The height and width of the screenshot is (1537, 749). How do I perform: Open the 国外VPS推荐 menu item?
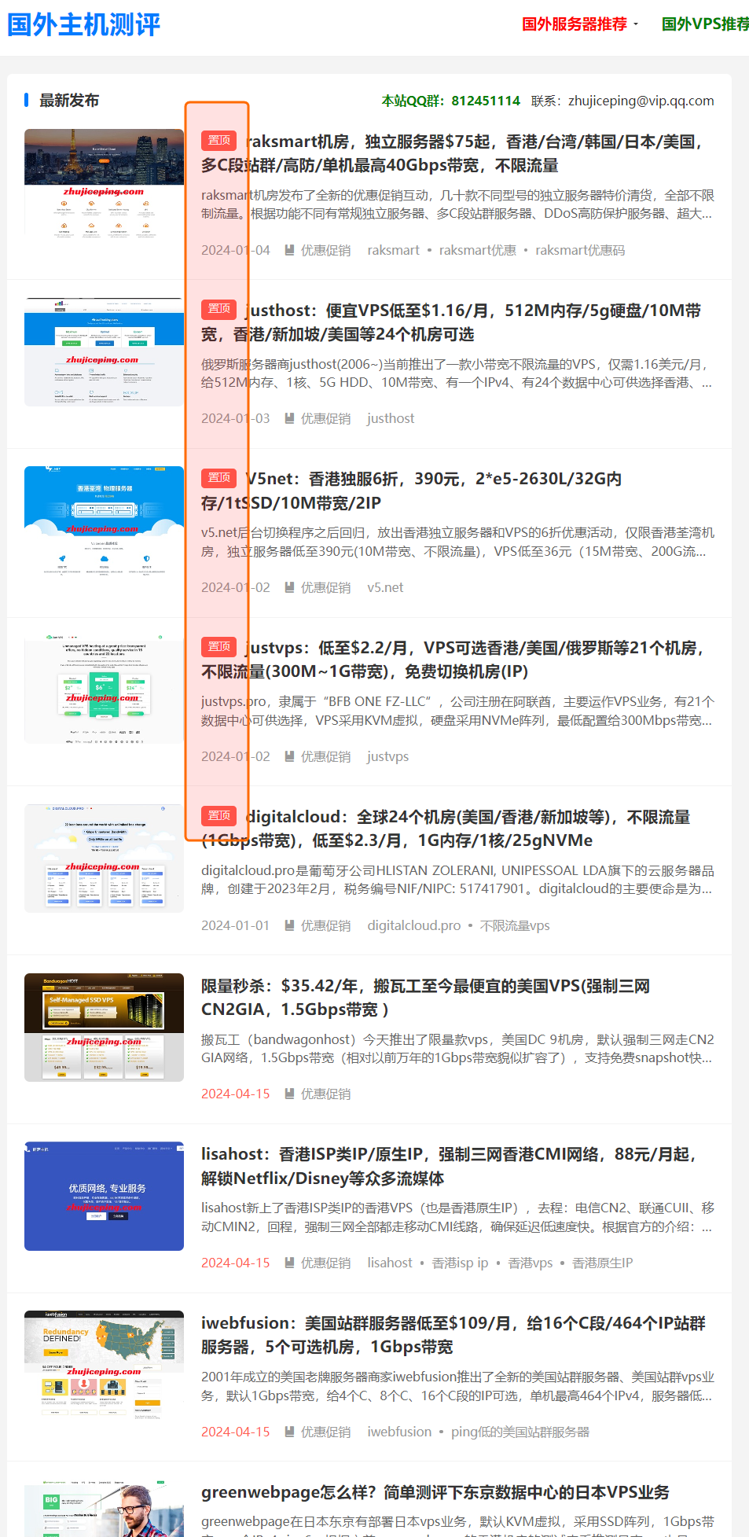(x=704, y=24)
